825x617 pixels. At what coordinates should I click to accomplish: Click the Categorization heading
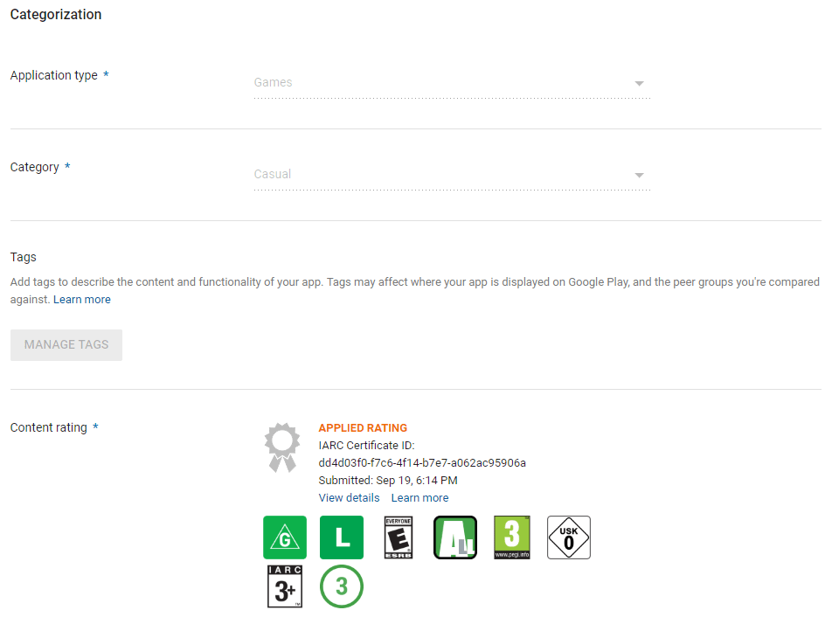pos(56,14)
